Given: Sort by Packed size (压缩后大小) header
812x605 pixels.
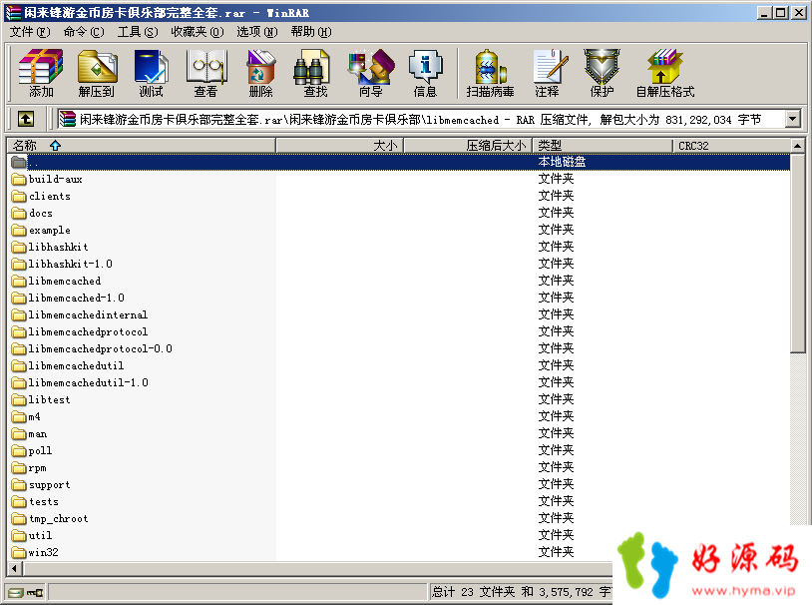Looking at the screenshot, I should pyautogui.click(x=468, y=146).
